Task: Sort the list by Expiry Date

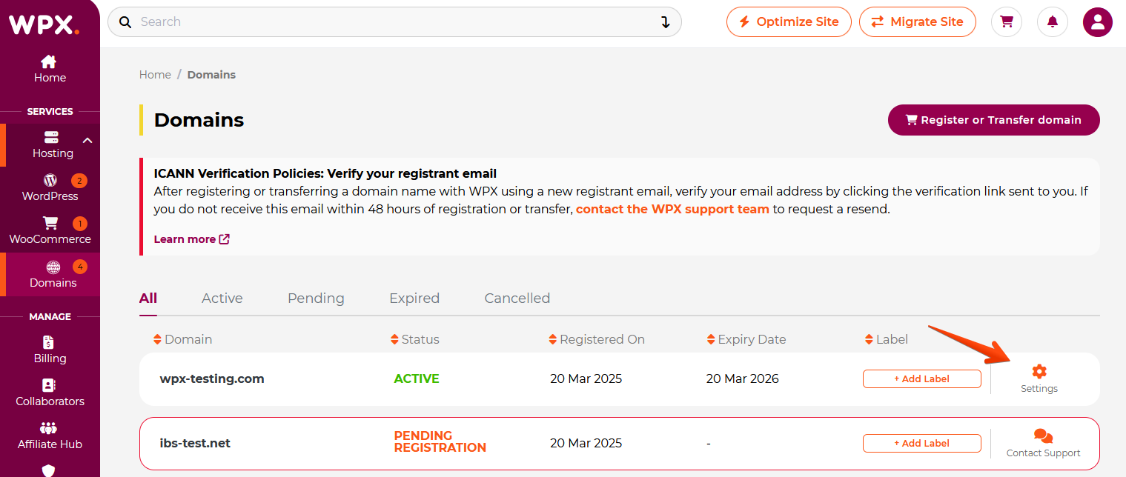Action: (746, 339)
